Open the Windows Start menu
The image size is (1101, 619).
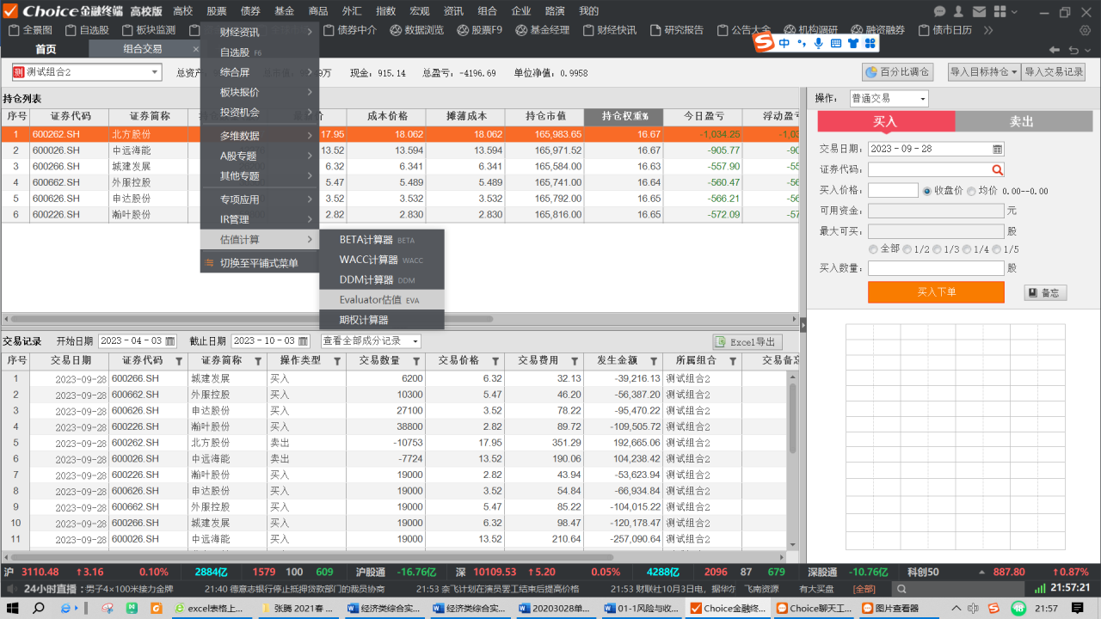coord(12,608)
